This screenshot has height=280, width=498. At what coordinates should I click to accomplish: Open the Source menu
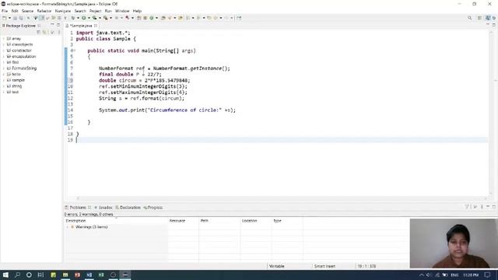point(27,11)
